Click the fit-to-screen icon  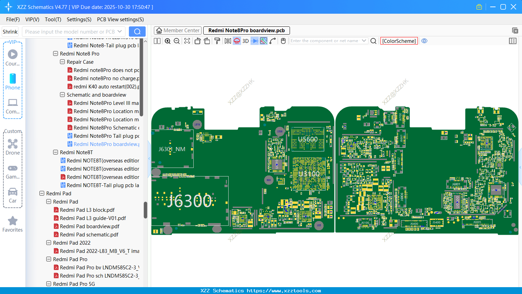(187, 41)
